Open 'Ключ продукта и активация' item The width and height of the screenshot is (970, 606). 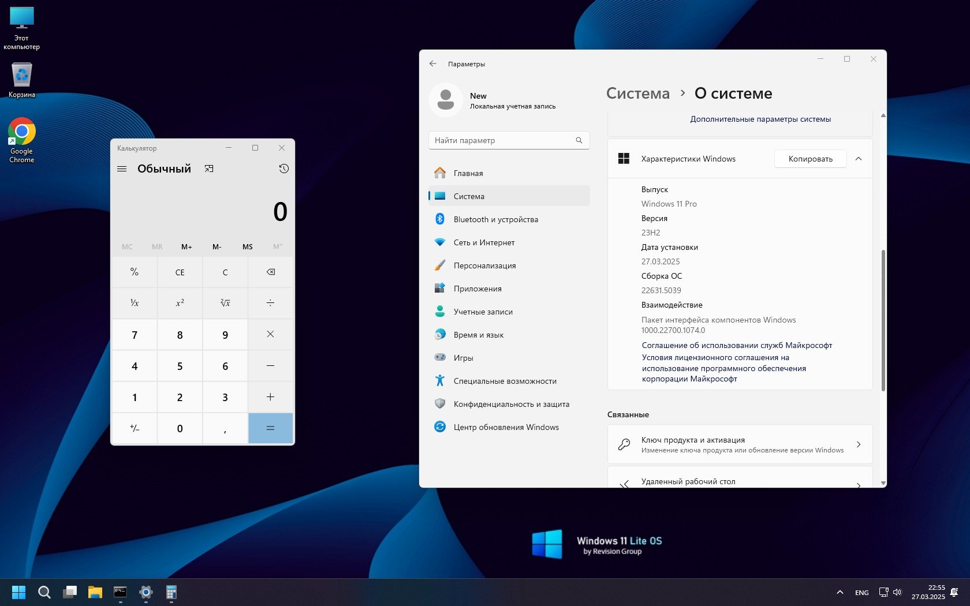click(x=740, y=444)
